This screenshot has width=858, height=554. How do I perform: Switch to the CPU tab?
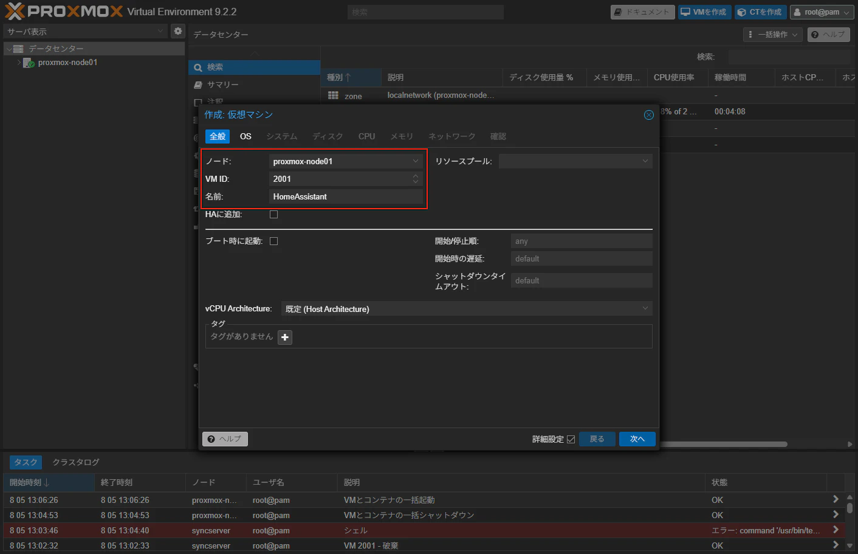367,136
